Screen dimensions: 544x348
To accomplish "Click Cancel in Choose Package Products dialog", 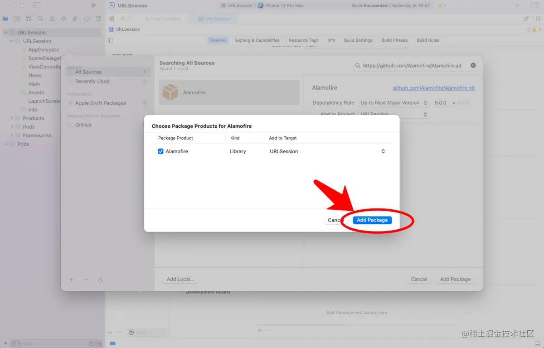I will point(336,220).
